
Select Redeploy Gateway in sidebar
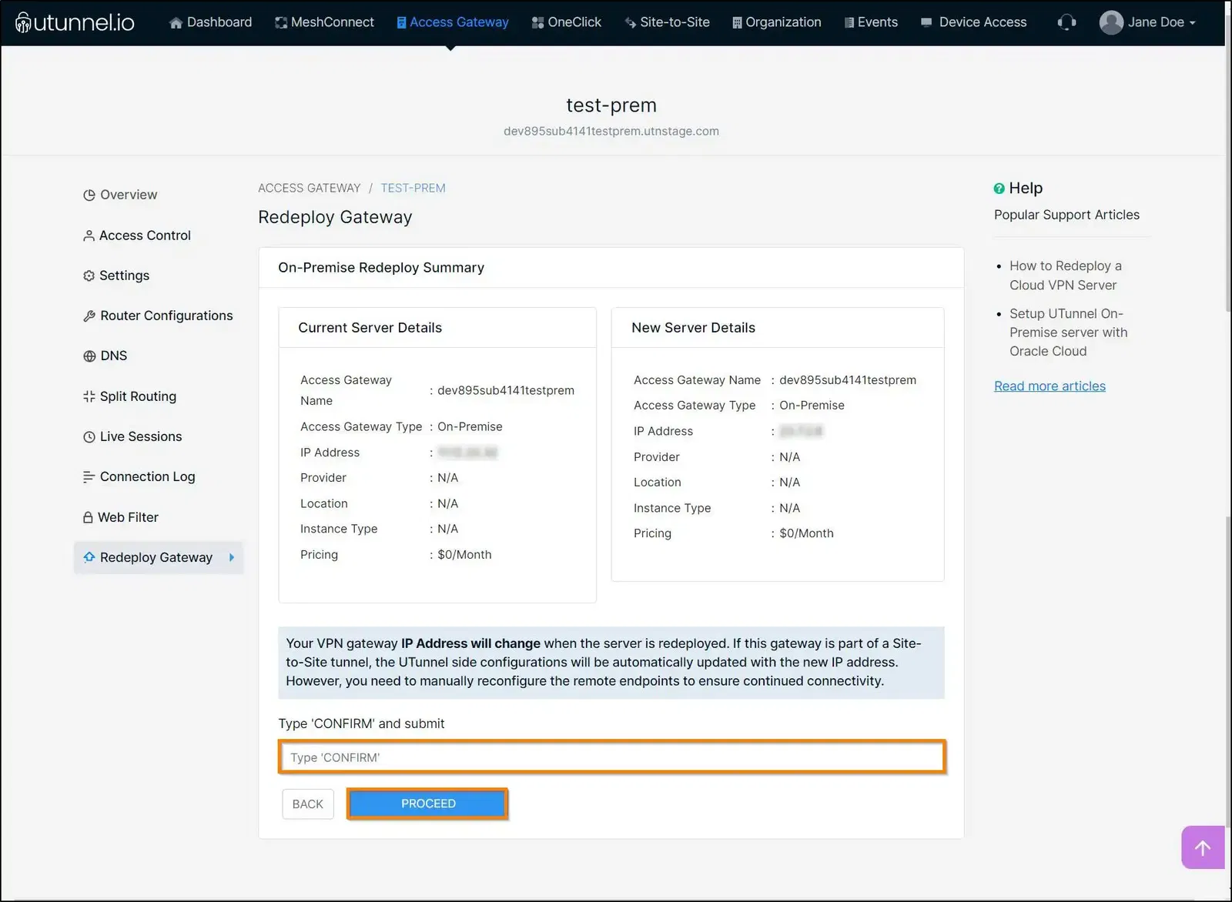(159, 557)
